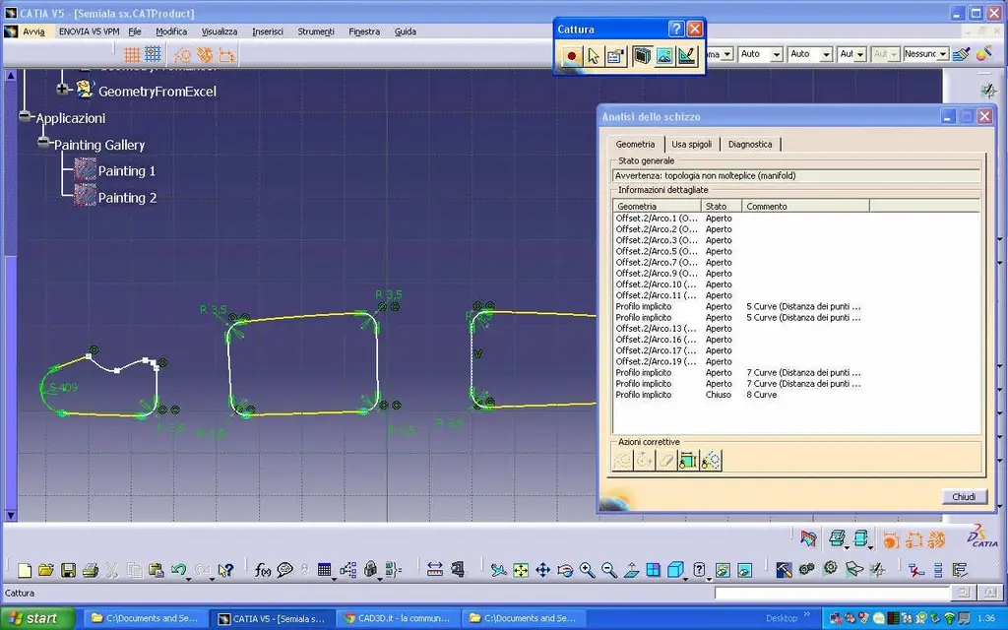
Task: Open the Modifica menu
Action: (x=171, y=31)
